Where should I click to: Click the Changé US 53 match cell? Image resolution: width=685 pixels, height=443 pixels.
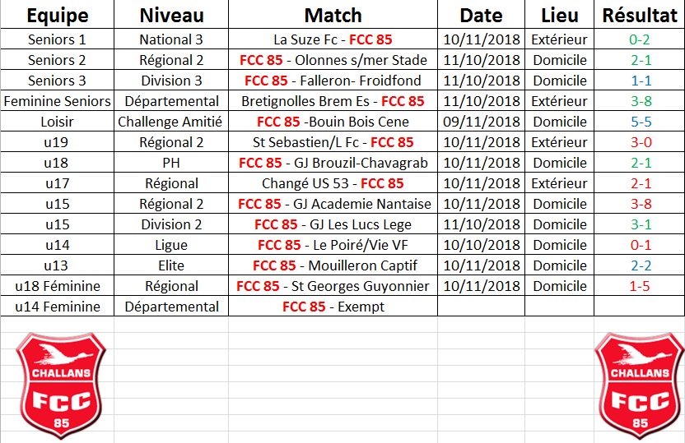coord(333,183)
